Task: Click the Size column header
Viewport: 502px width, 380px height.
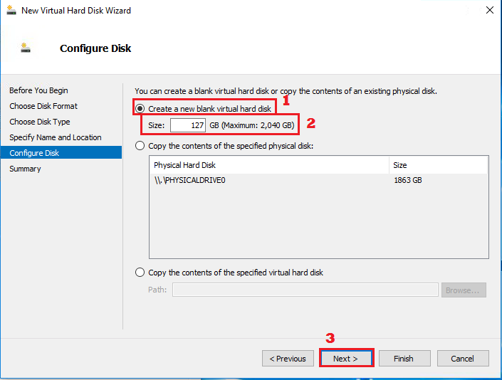Action: click(x=438, y=165)
